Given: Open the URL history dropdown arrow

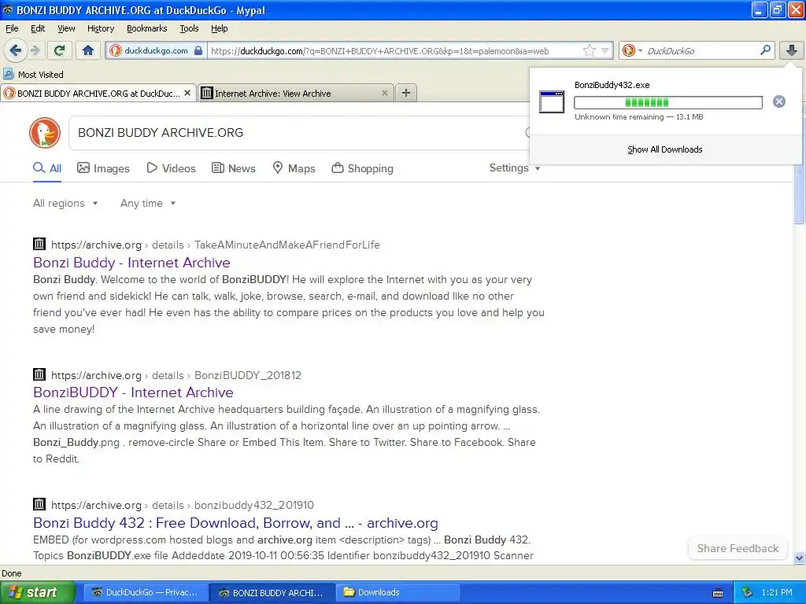Looking at the screenshot, I should pyautogui.click(x=605, y=50).
